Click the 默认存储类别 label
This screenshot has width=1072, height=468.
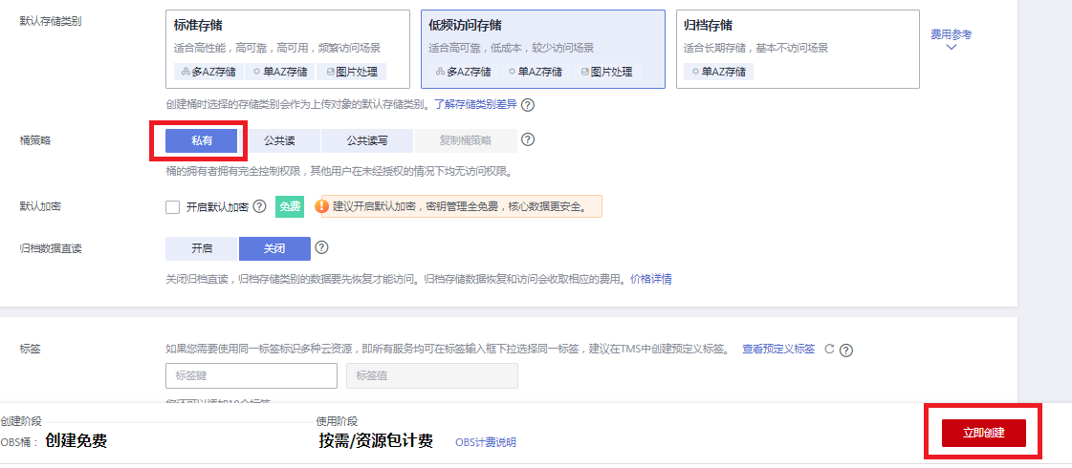click(x=52, y=20)
